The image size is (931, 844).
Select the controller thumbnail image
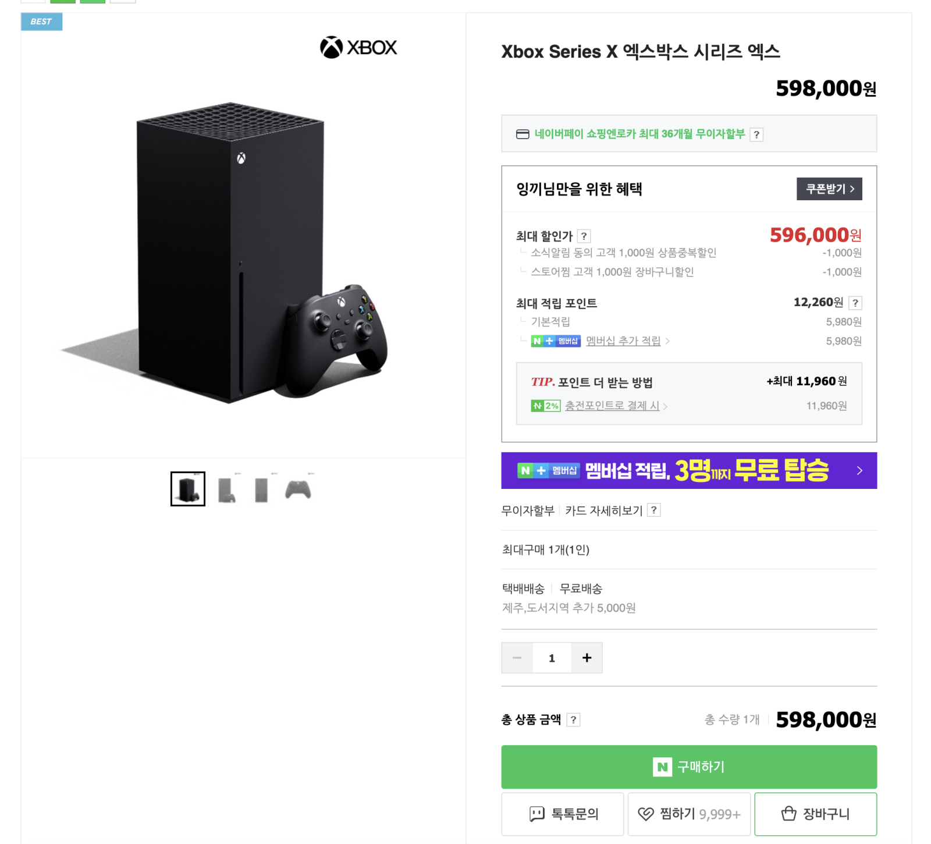(x=298, y=489)
